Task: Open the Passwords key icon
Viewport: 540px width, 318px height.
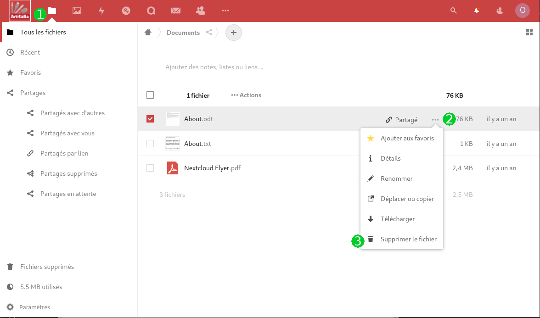Action: click(126, 11)
